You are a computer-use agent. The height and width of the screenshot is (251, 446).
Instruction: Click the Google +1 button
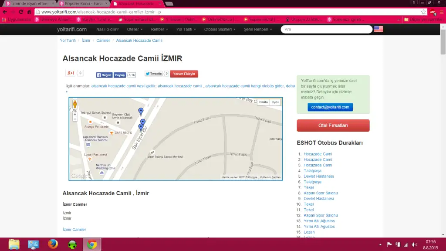(x=71, y=73)
